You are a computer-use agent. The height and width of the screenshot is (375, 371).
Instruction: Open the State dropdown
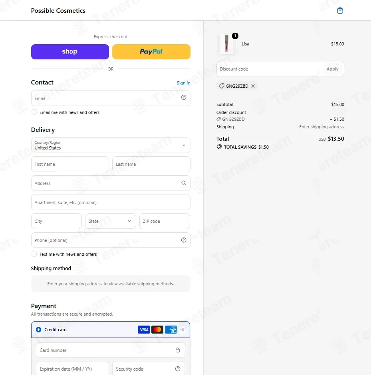(x=111, y=221)
